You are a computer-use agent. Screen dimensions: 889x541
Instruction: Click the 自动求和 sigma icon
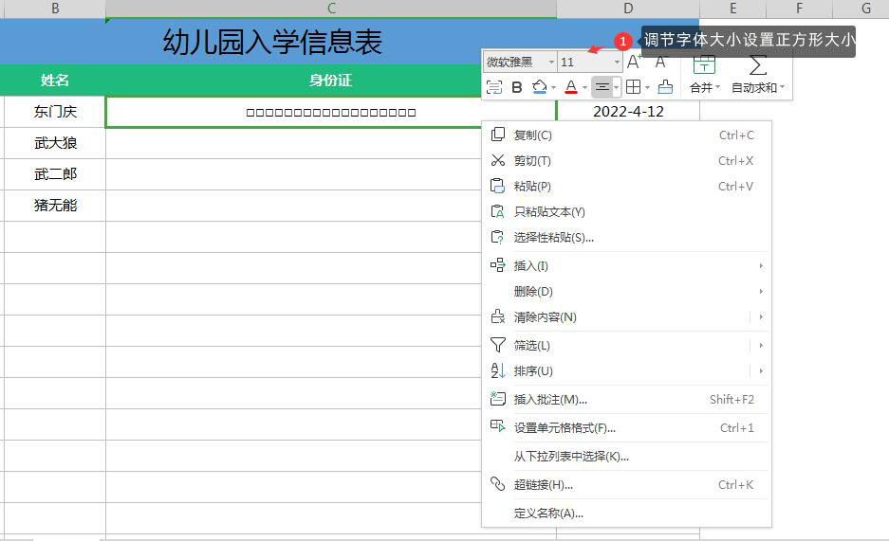point(758,64)
